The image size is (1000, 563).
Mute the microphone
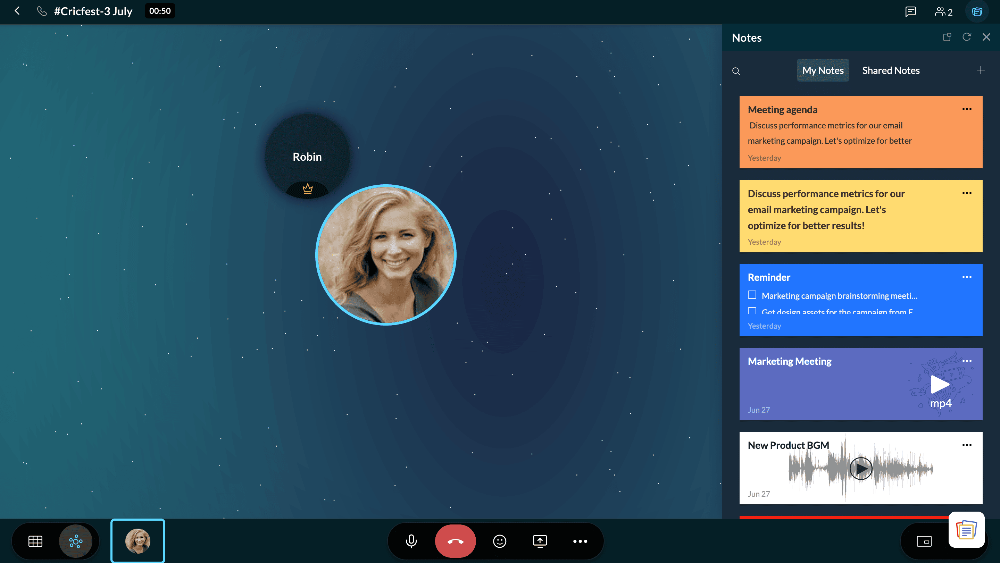click(411, 541)
